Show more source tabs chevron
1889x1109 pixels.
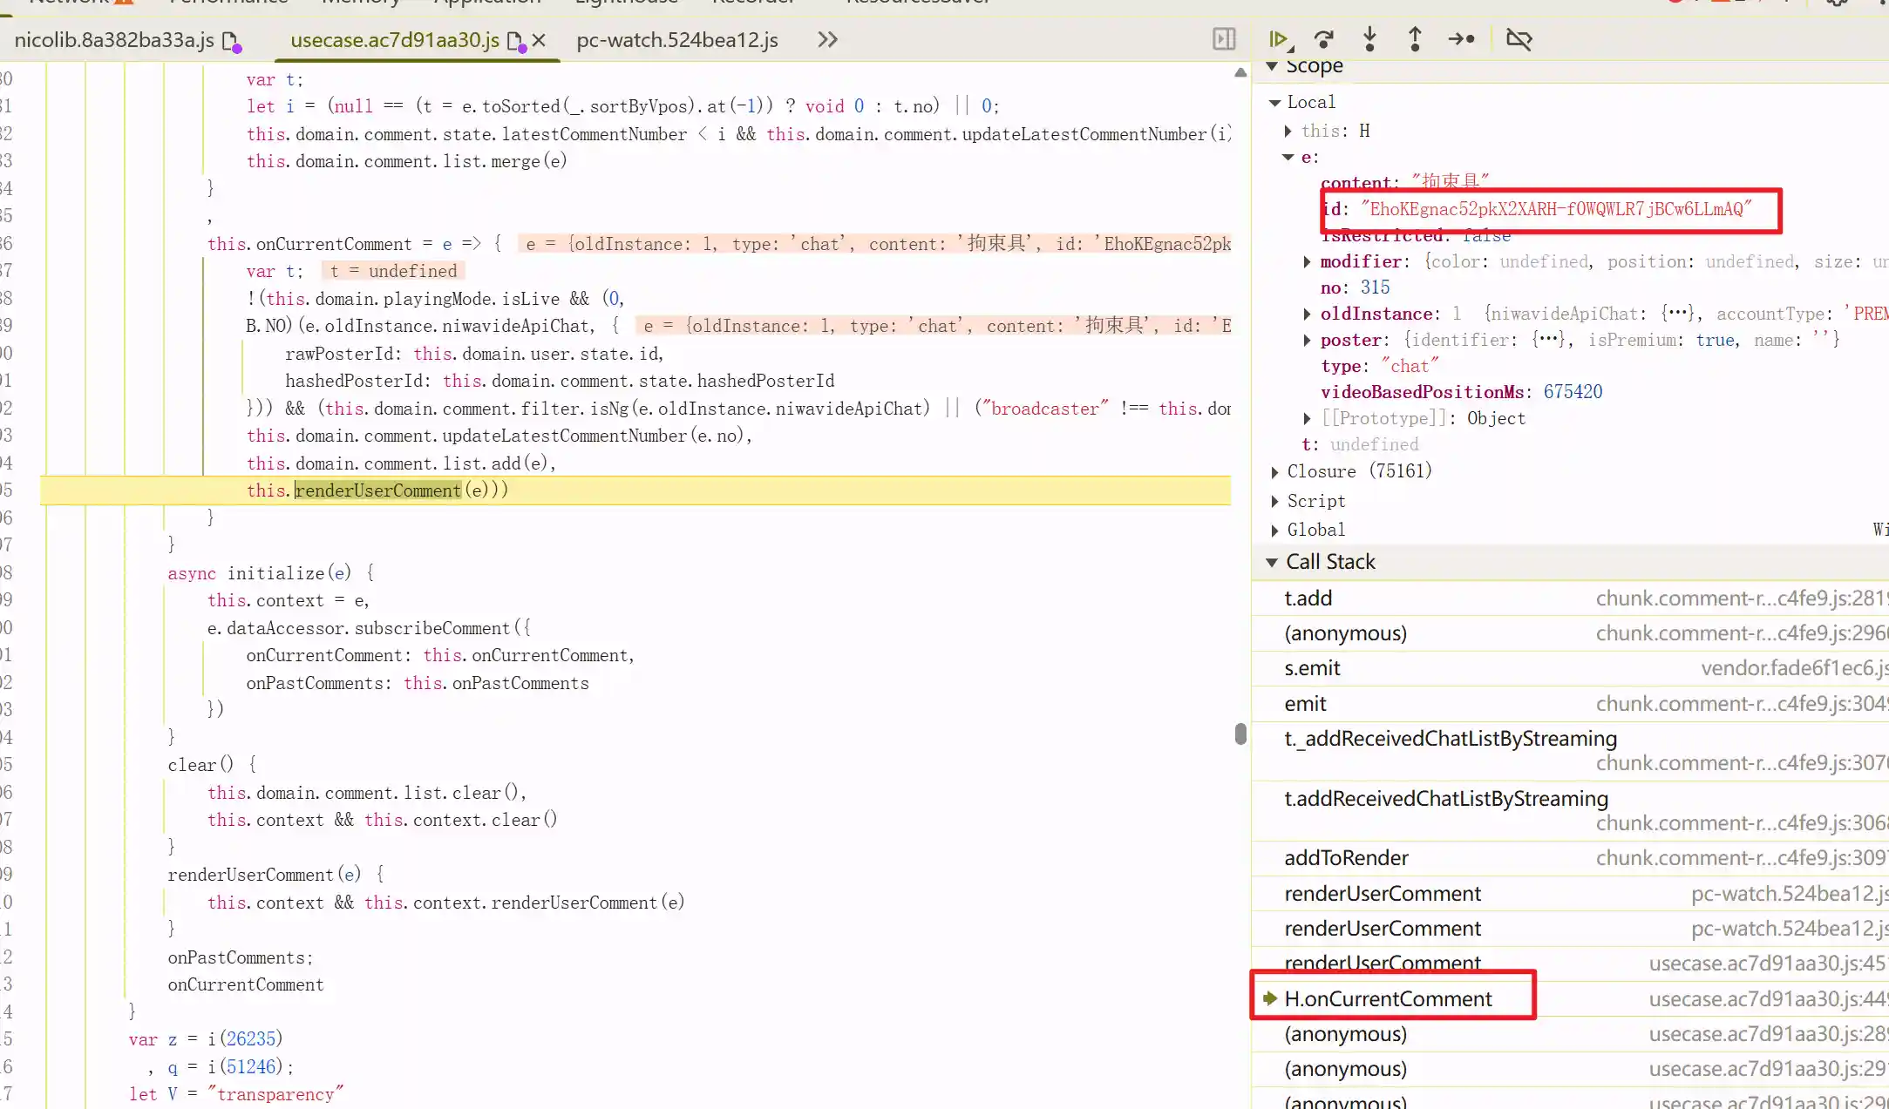[827, 39]
